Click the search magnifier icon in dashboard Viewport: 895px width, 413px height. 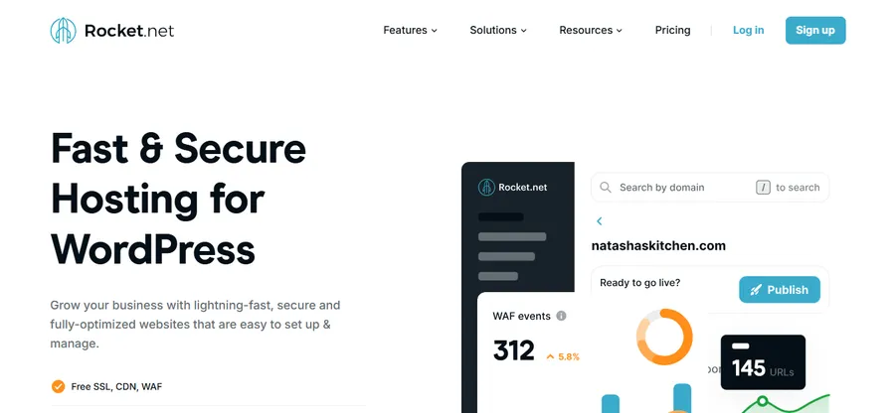[x=606, y=188]
